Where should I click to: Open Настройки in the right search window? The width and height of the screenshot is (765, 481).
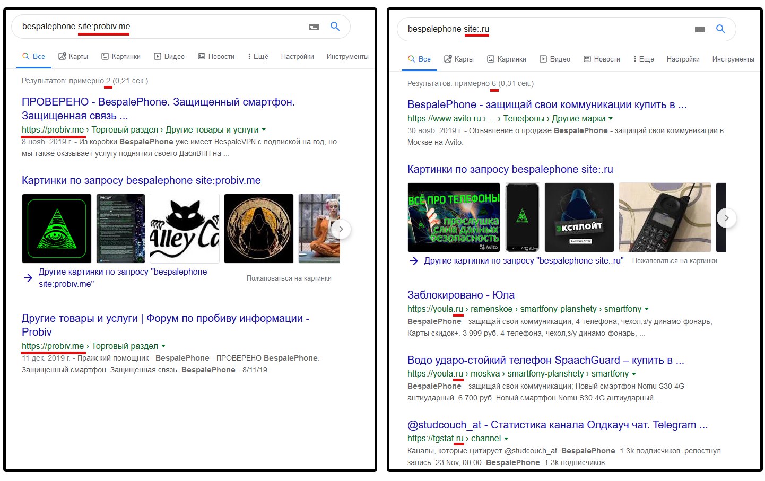(683, 59)
